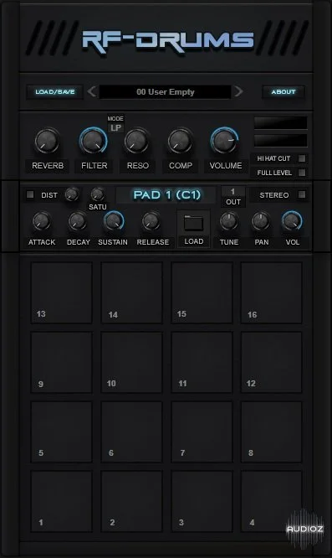Click the pad Vol knob
The width and height of the screenshot is (332, 558).
click(x=292, y=221)
